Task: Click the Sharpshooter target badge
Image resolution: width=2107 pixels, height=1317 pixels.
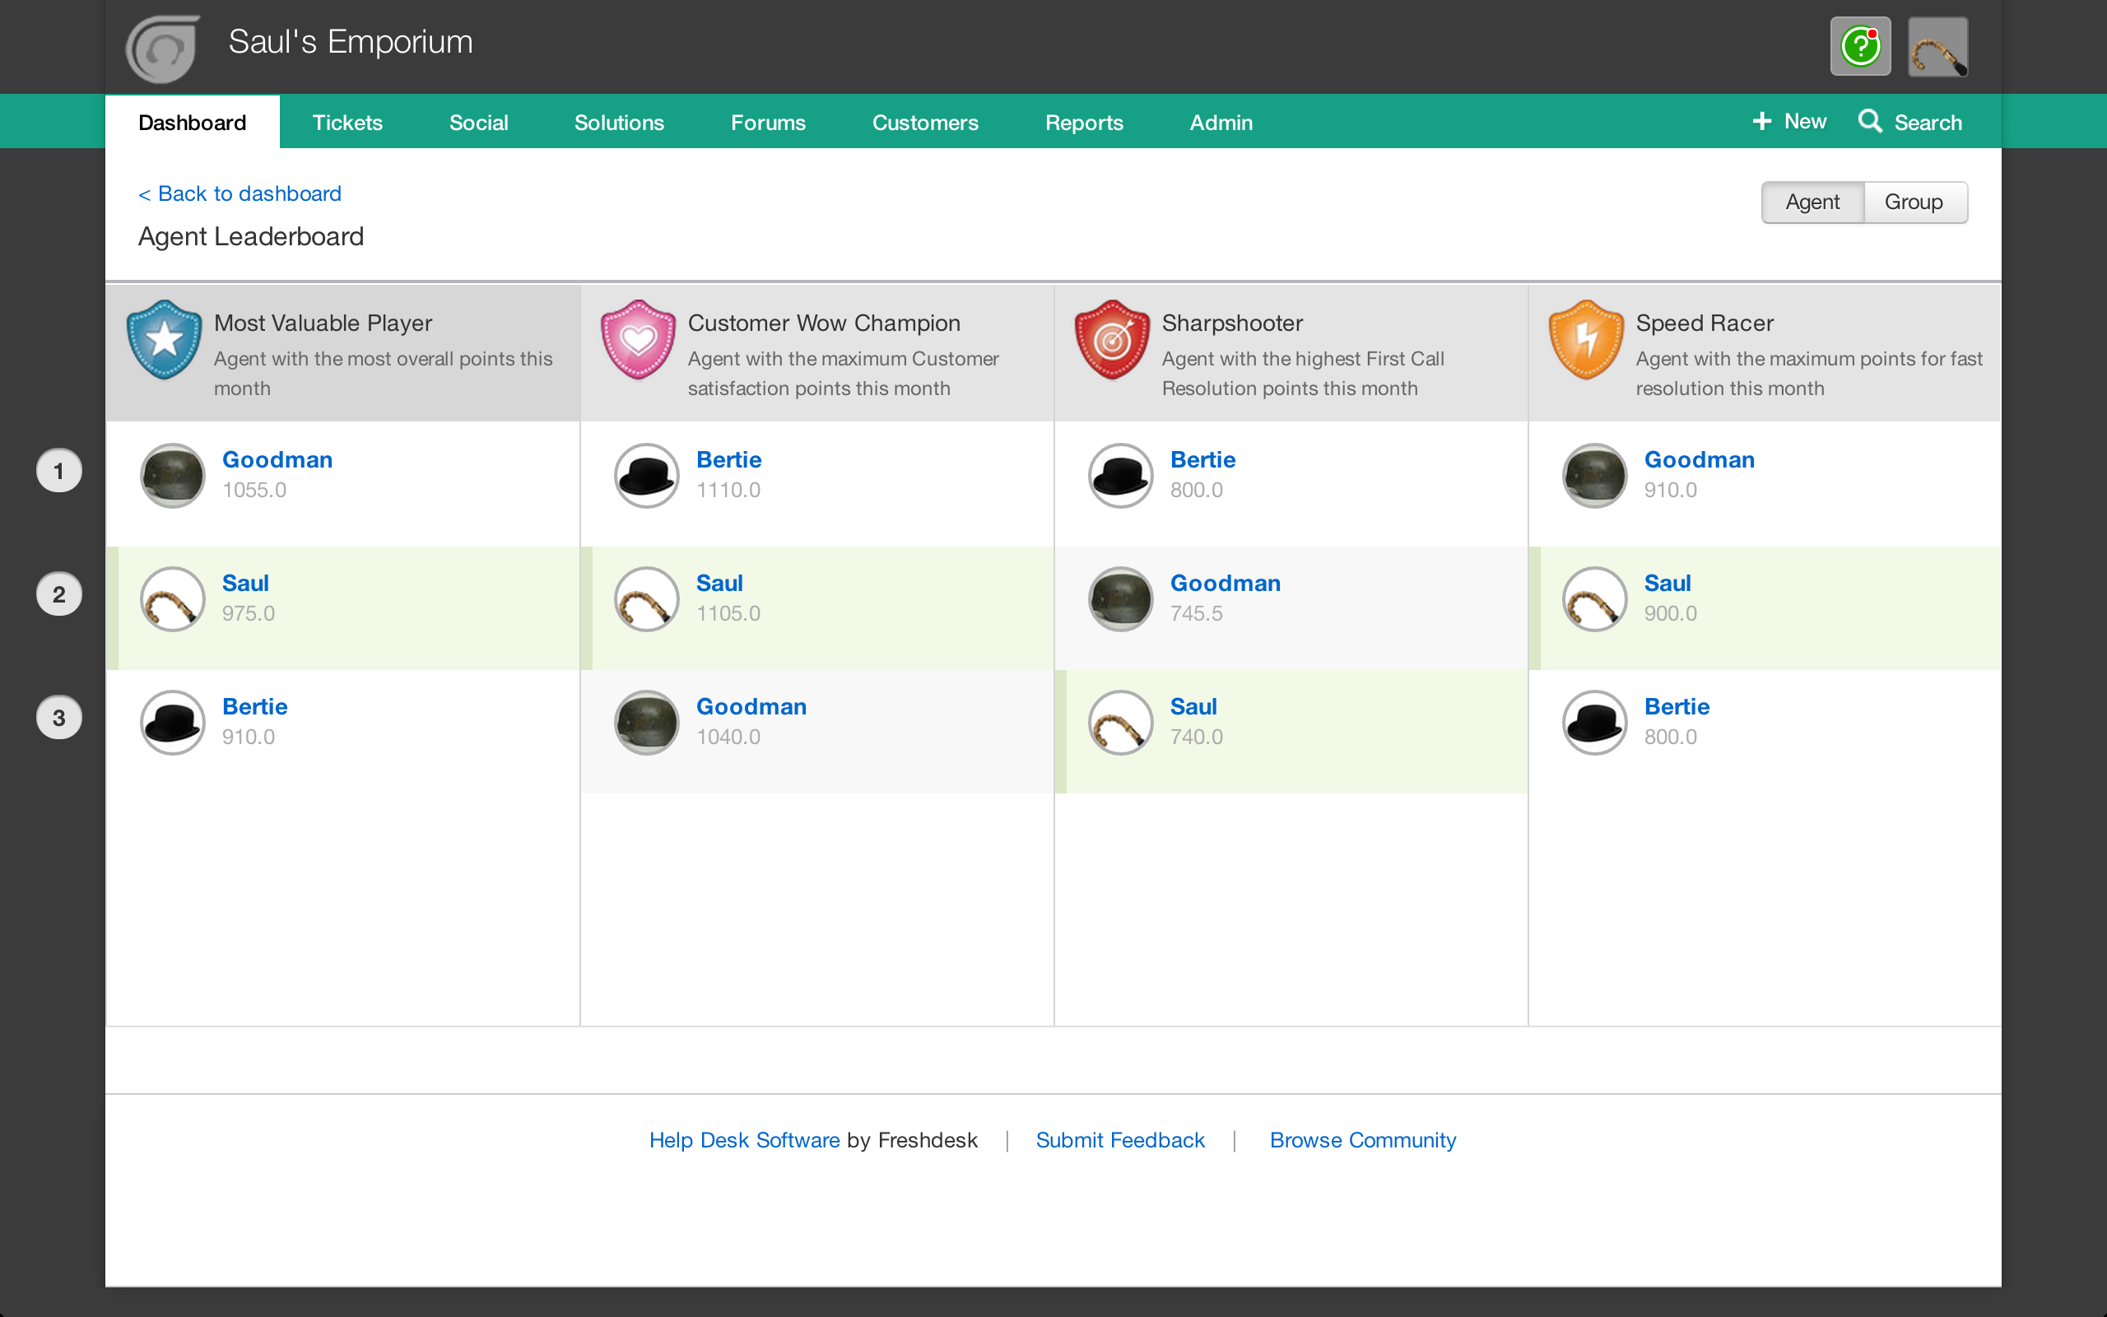Action: tap(1112, 340)
